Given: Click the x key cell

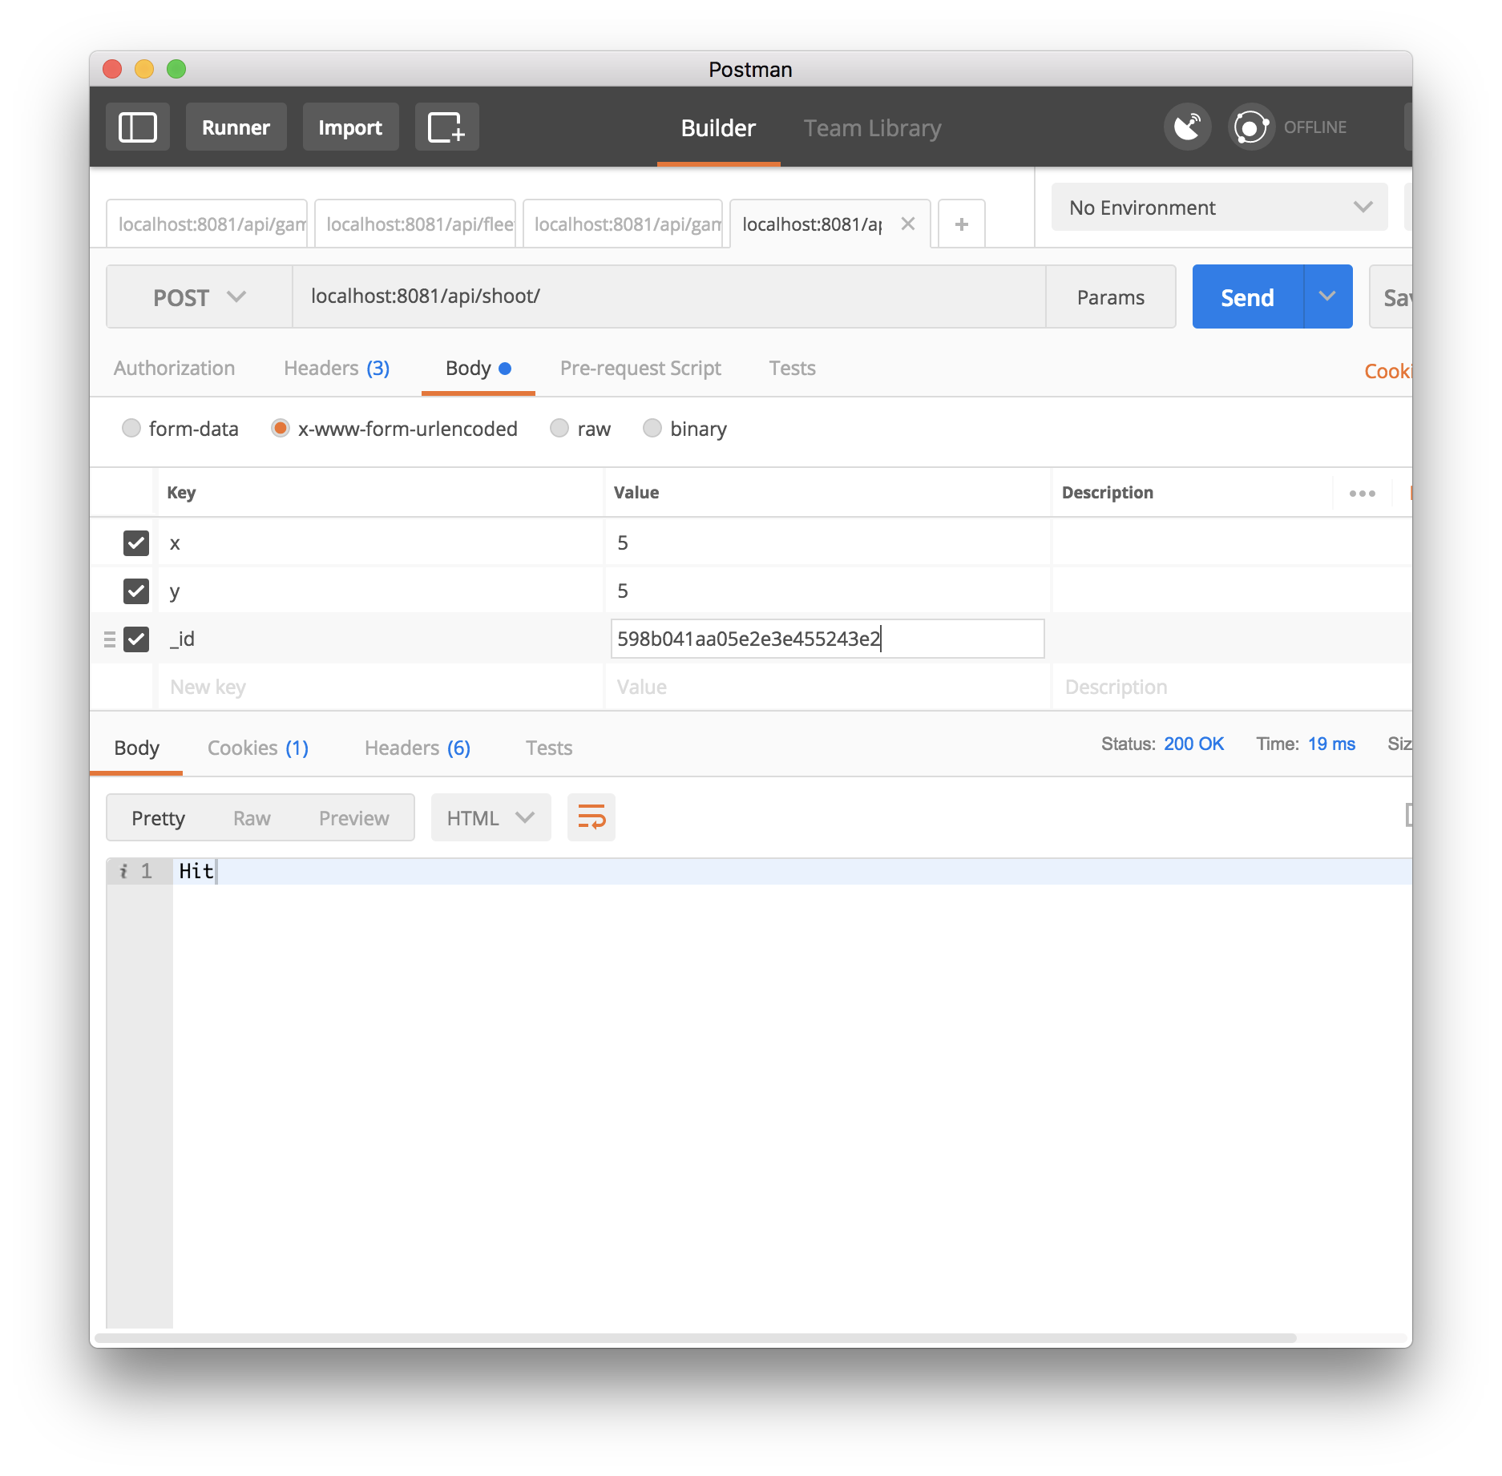Looking at the screenshot, I should tap(380, 542).
